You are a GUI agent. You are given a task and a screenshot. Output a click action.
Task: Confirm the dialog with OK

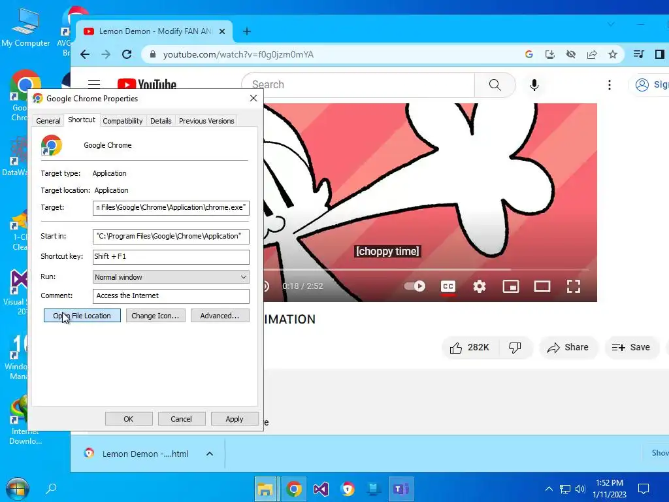129,419
